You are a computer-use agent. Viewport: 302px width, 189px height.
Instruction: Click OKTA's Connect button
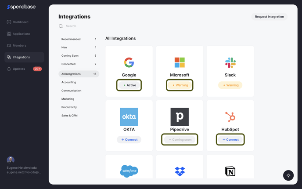(x=129, y=139)
